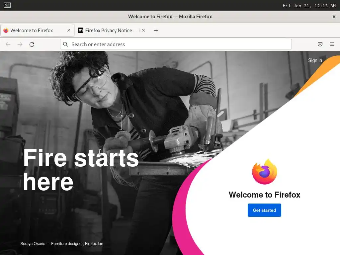Viewport: 340px width, 255px height.
Task: Click the Sign in link
Action: pos(315,60)
